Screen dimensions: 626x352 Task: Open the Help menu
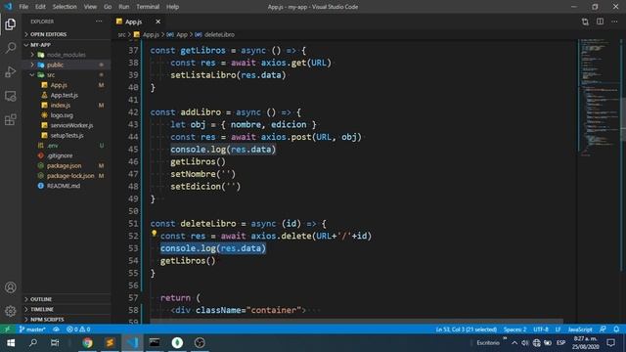(172, 7)
